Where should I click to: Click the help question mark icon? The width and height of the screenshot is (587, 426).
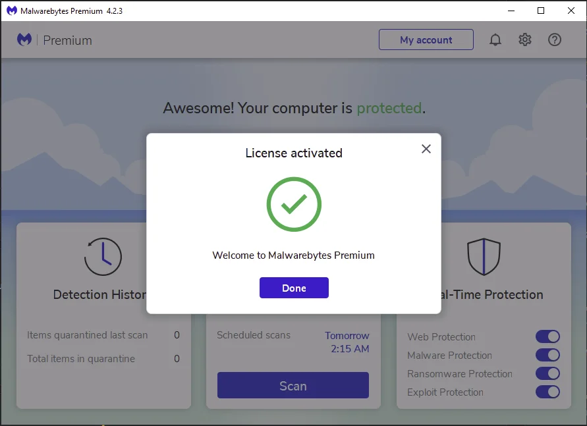click(555, 40)
